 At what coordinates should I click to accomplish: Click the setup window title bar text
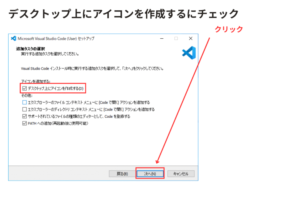pos(56,38)
